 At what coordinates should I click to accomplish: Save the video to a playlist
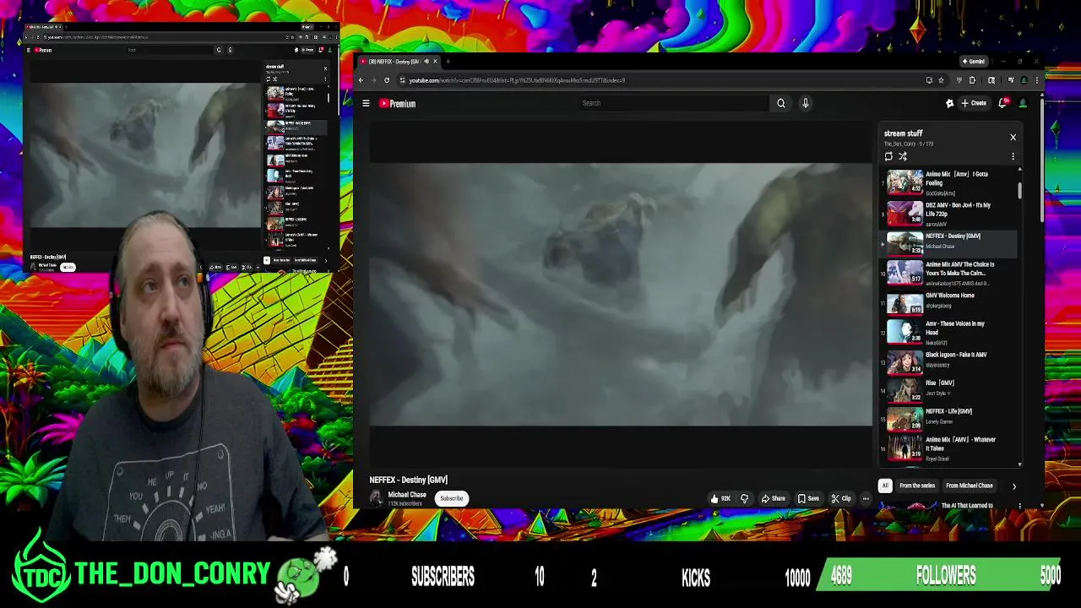click(808, 498)
